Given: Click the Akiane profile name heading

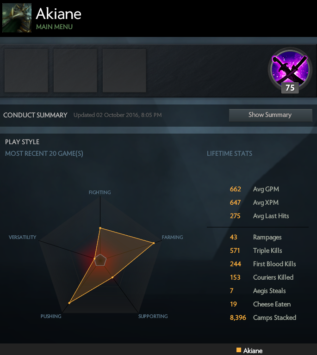Looking at the screenshot, I should click(59, 13).
